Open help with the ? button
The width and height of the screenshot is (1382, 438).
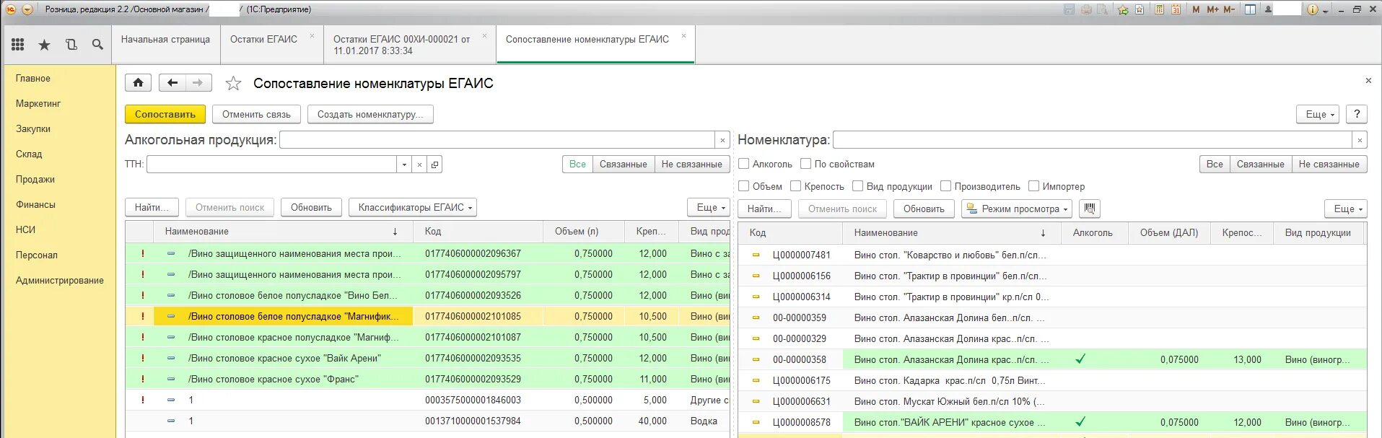1357,114
